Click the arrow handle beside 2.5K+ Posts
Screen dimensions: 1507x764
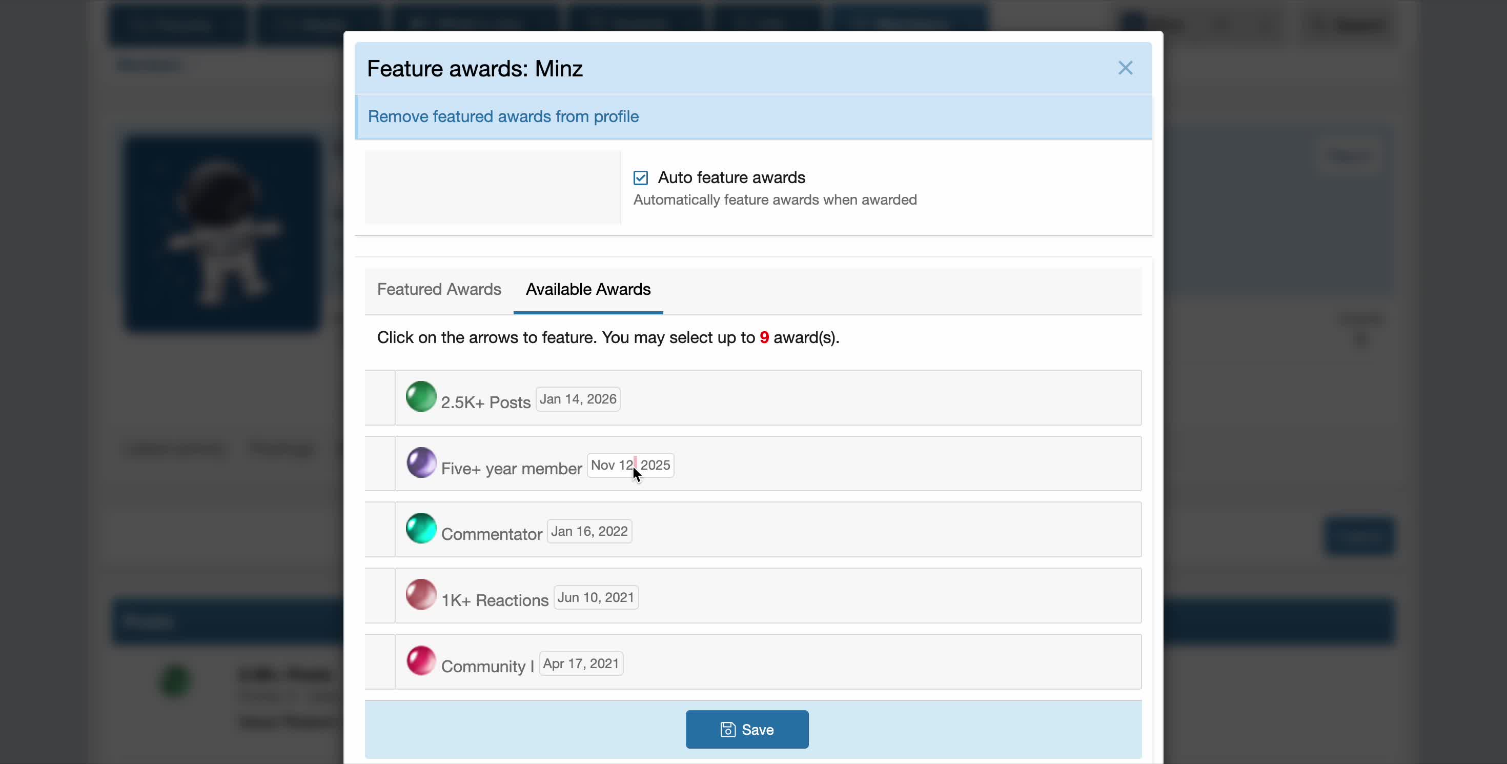380,398
